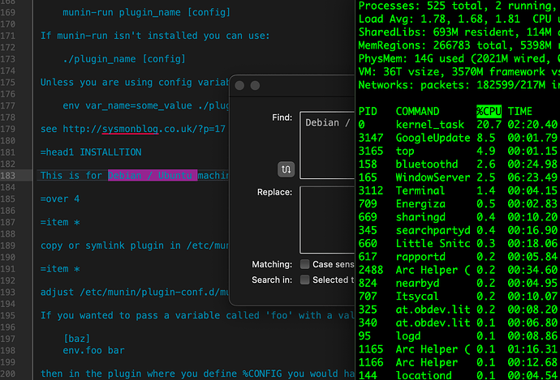Click the swap find and replace button
The image size is (560, 380).
pyautogui.click(x=286, y=169)
